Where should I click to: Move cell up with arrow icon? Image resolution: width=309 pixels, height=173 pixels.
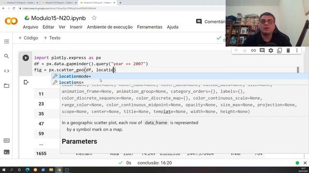pyautogui.click(x=236, y=50)
